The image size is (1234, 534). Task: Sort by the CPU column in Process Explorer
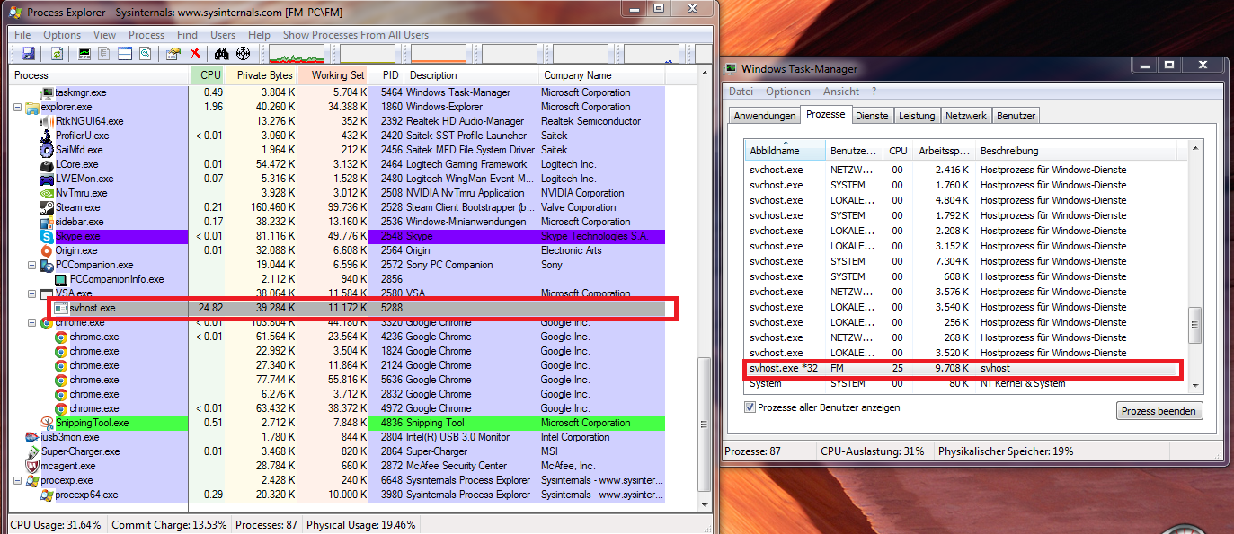point(208,75)
